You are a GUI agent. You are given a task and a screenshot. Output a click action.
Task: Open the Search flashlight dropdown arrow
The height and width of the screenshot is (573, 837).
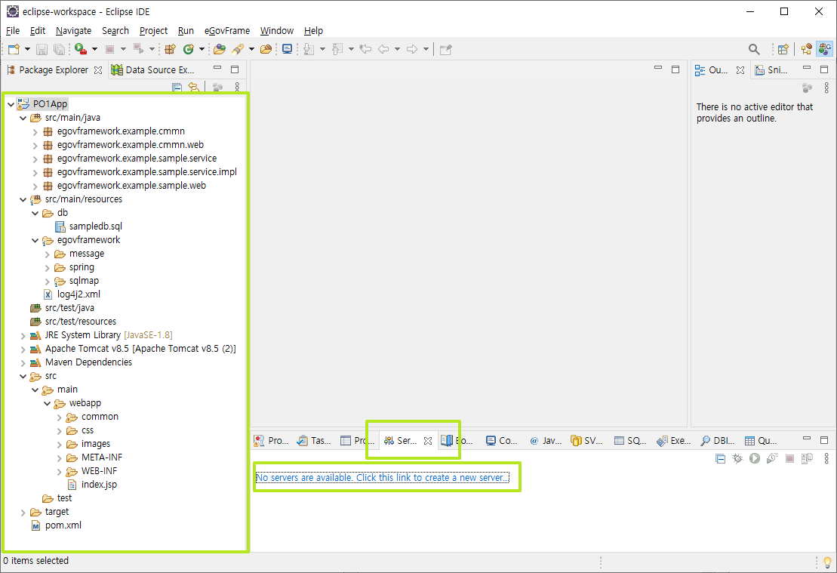click(x=251, y=49)
